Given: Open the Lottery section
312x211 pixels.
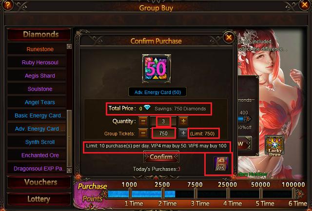Looking at the screenshot, I should coord(39,199).
